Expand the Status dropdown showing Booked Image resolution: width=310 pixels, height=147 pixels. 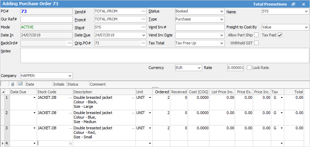(222, 11)
